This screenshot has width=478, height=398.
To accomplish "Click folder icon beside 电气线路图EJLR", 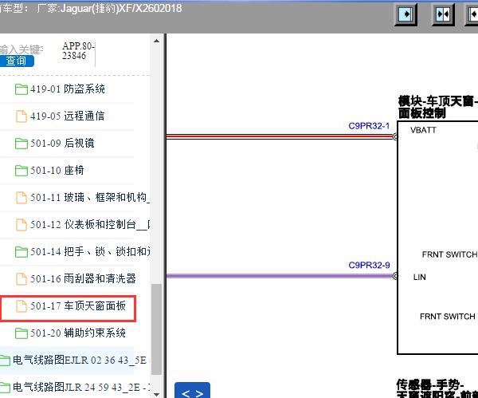I will click(5, 361).
